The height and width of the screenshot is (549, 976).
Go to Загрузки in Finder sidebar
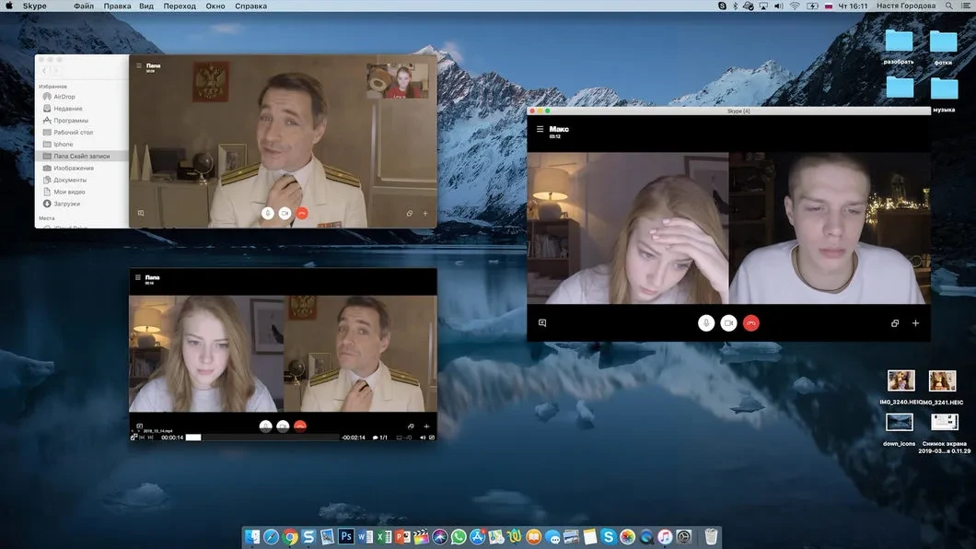(66, 204)
